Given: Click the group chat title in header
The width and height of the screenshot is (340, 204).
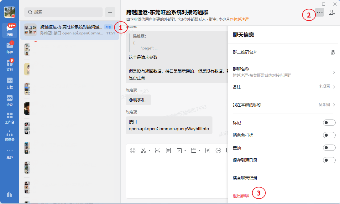Looking at the screenshot, I should (x=167, y=12).
